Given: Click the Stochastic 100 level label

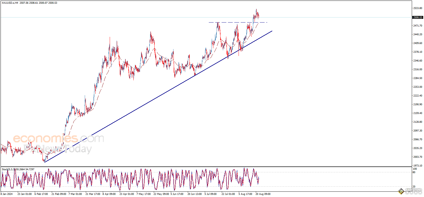Looking at the screenshot, I should click(x=415, y=169).
